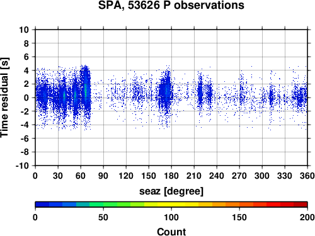Click the orange colorbar section near 150
315x236 pixels.
tap(239, 205)
